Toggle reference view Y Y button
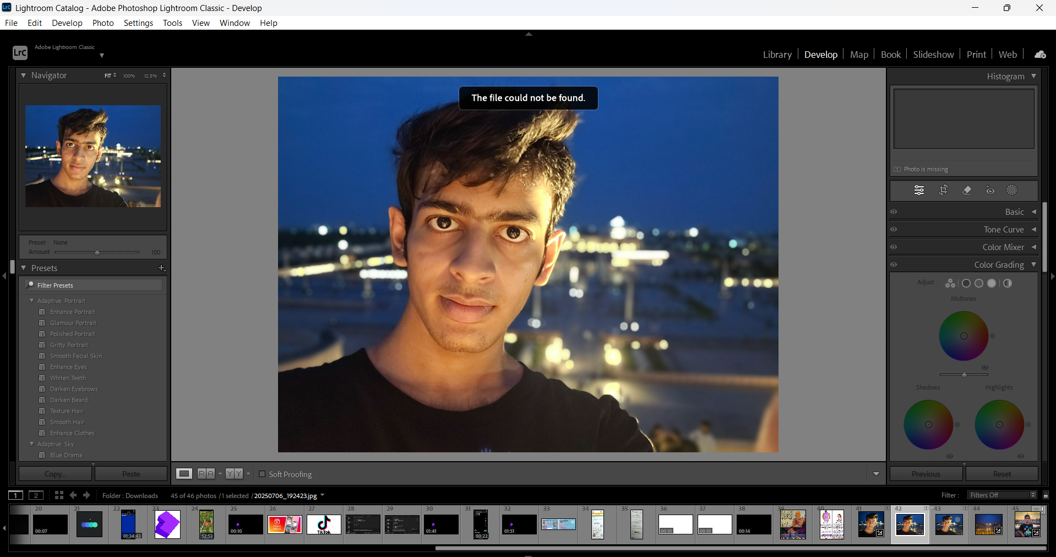1056x557 pixels. 234,474
